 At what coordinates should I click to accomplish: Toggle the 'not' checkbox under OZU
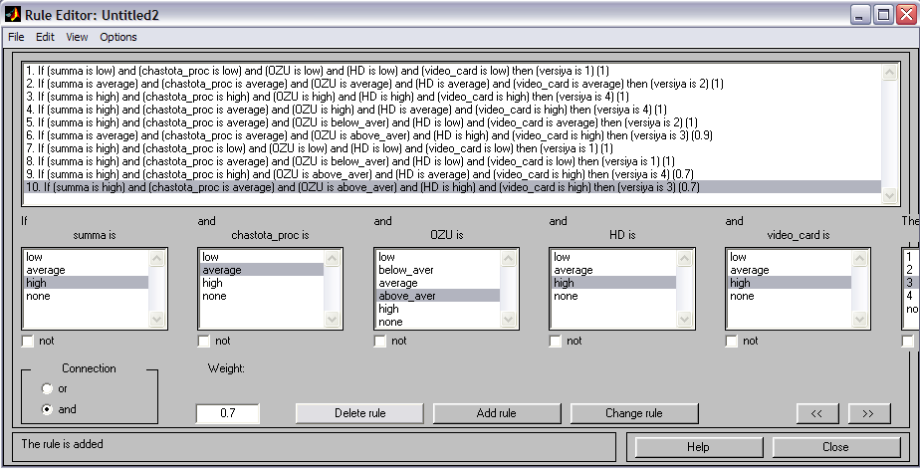coord(379,341)
